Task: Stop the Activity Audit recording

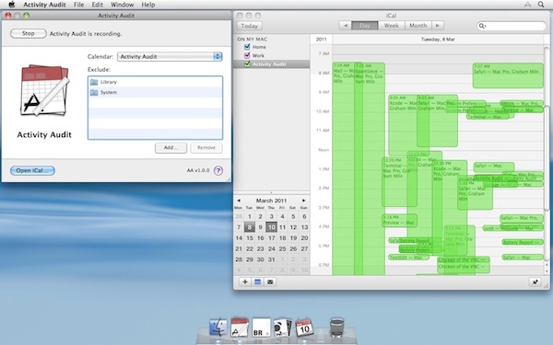Action: point(29,33)
